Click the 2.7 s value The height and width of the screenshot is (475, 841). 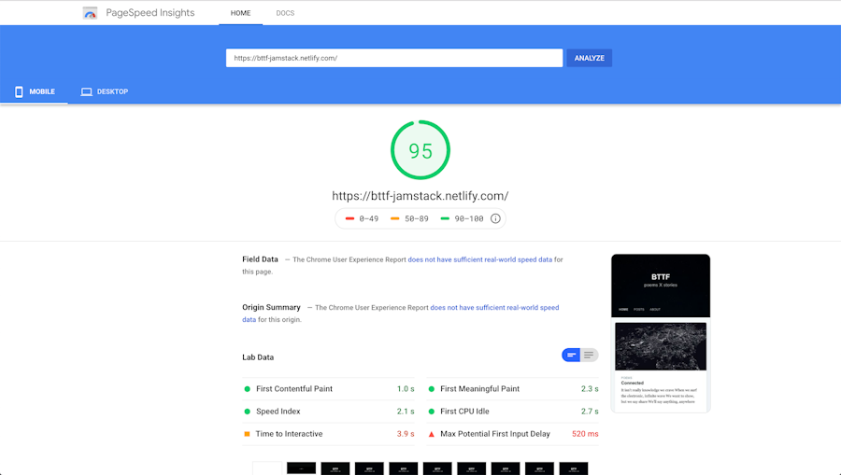point(590,412)
